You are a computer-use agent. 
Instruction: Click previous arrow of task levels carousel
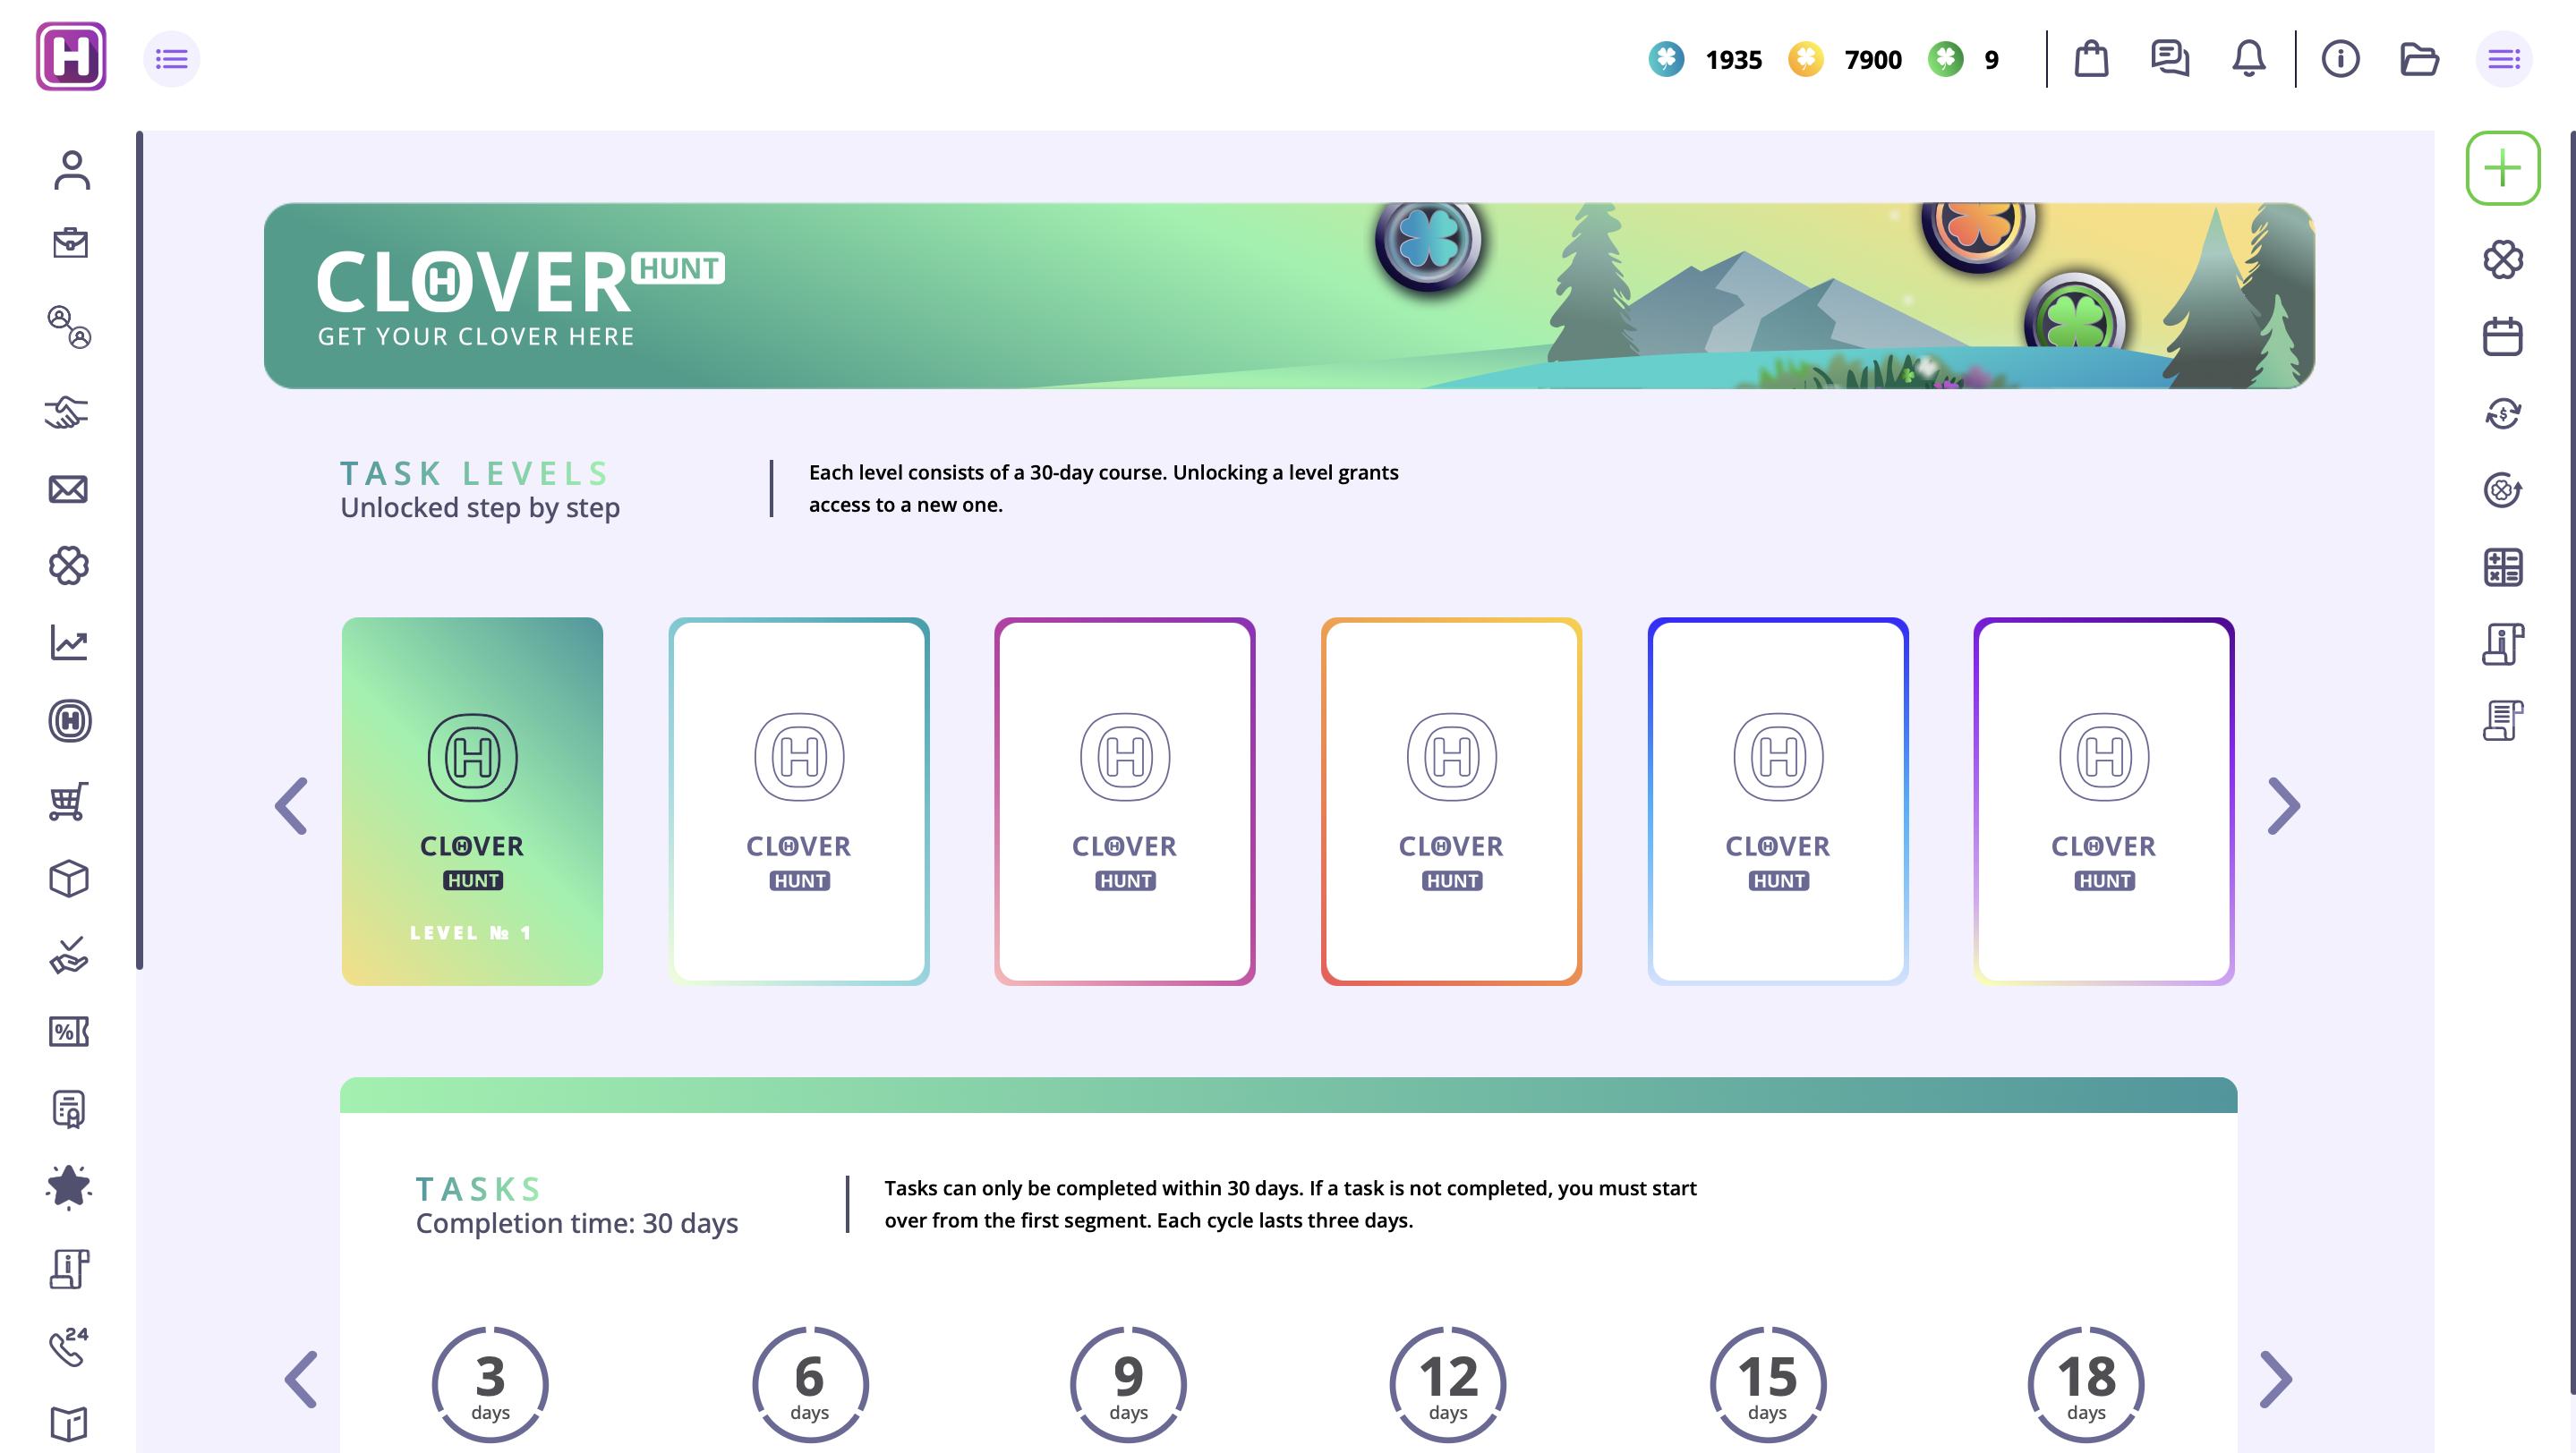point(291,805)
